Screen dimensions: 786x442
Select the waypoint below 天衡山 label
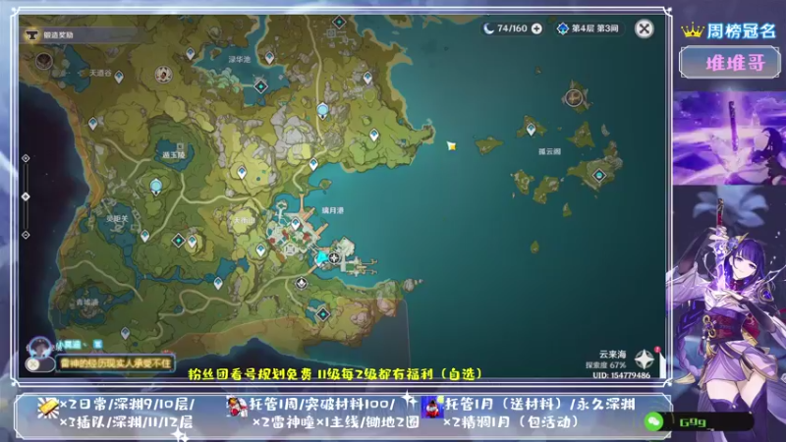coord(260,249)
